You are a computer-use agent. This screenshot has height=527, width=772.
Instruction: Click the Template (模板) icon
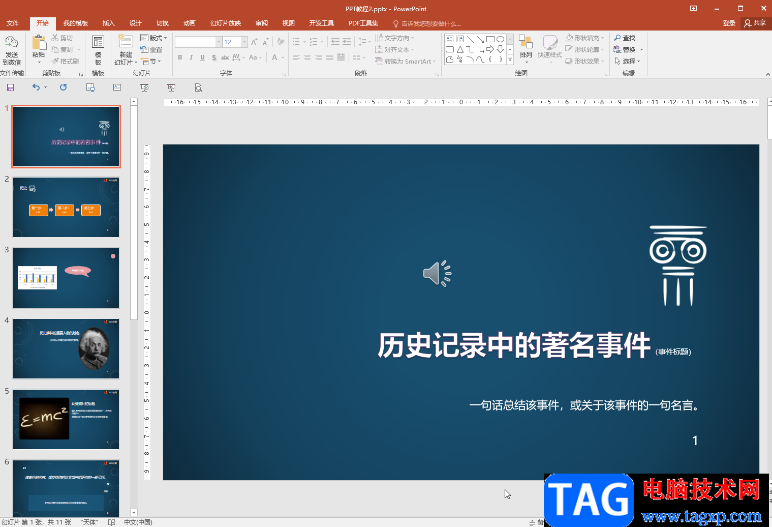pyautogui.click(x=98, y=42)
